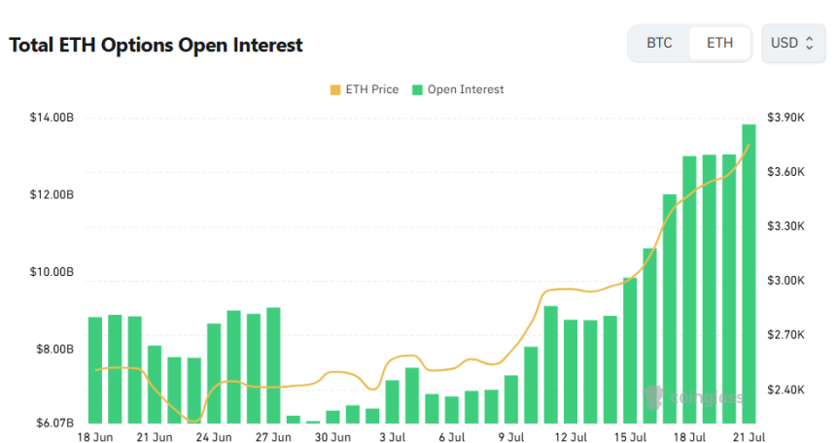Toggle the Open Interest legend item
Screen dimensions: 836x443
(x=458, y=89)
